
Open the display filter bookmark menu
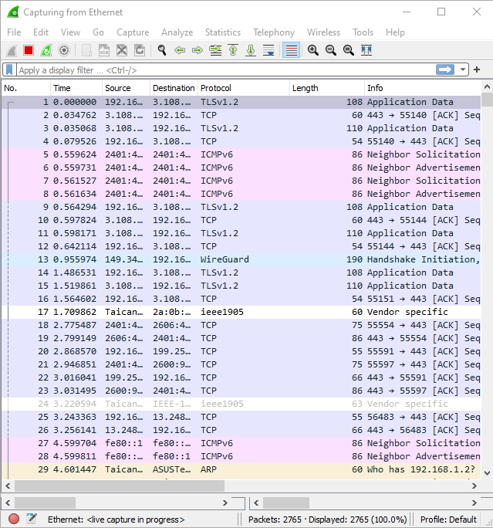click(x=9, y=69)
